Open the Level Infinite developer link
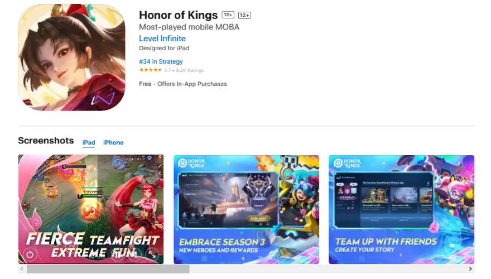The width and height of the screenshot is (491, 279). tap(162, 39)
